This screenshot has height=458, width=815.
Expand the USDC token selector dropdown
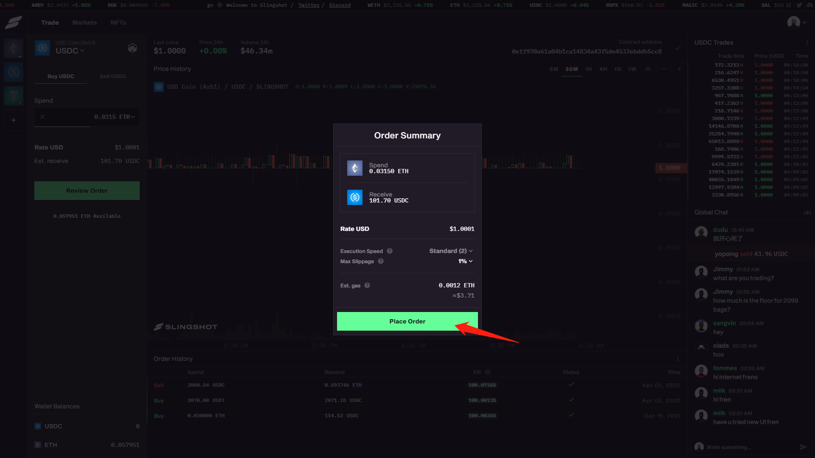pyautogui.click(x=70, y=51)
